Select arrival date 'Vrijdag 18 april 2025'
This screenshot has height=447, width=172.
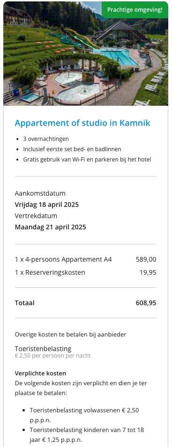point(47,205)
